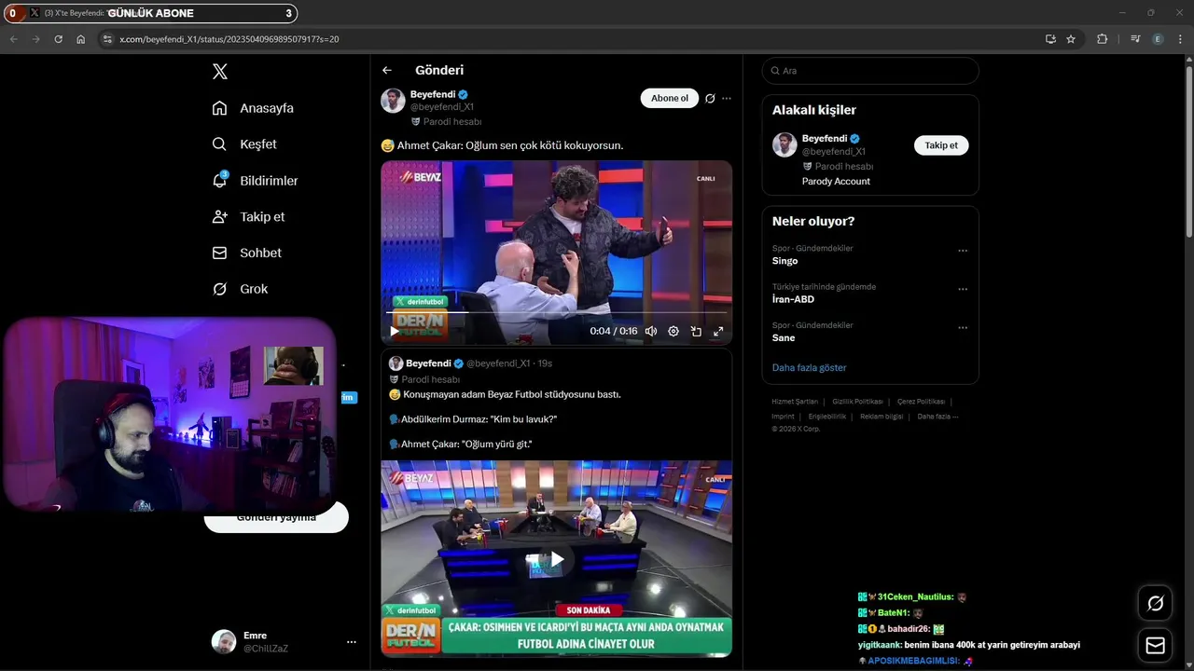Screen dimensions: 1194x671
Task: Play the Ahmet Çakar video
Action: pos(395,331)
